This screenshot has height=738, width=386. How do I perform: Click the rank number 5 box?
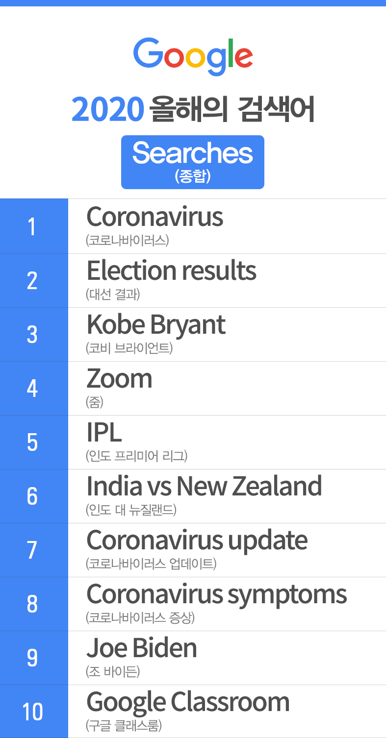point(34,442)
